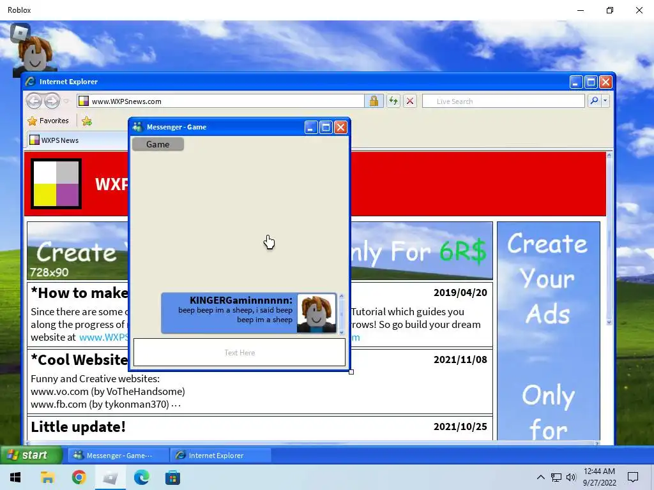Click the Text Here message input box

[x=240, y=352]
